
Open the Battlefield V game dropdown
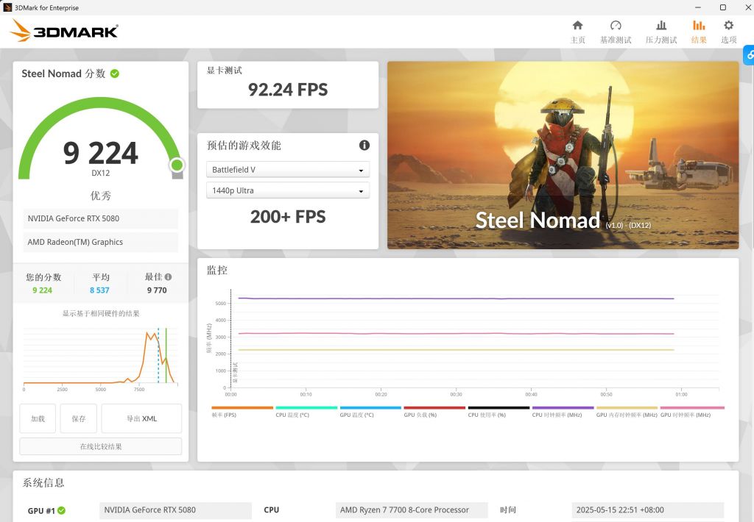(287, 170)
